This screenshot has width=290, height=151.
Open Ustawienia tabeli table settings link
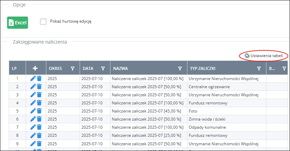coord(267,55)
